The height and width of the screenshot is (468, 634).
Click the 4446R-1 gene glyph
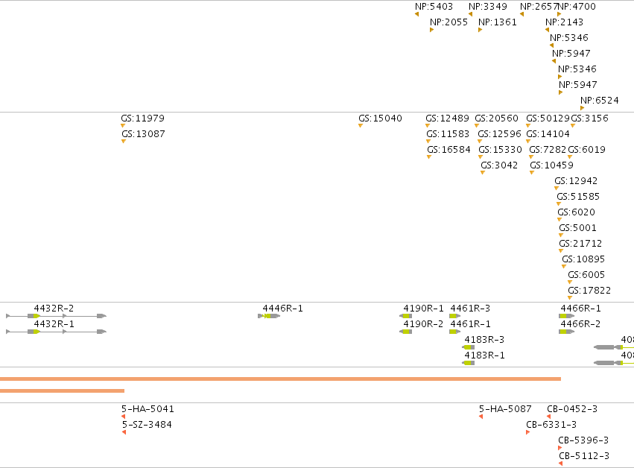[x=269, y=316]
